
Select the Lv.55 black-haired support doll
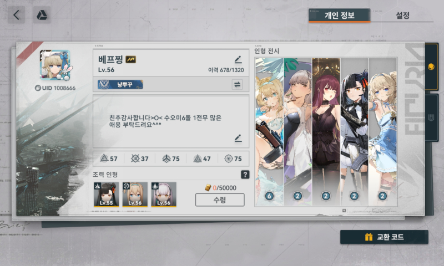tap(106, 195)
